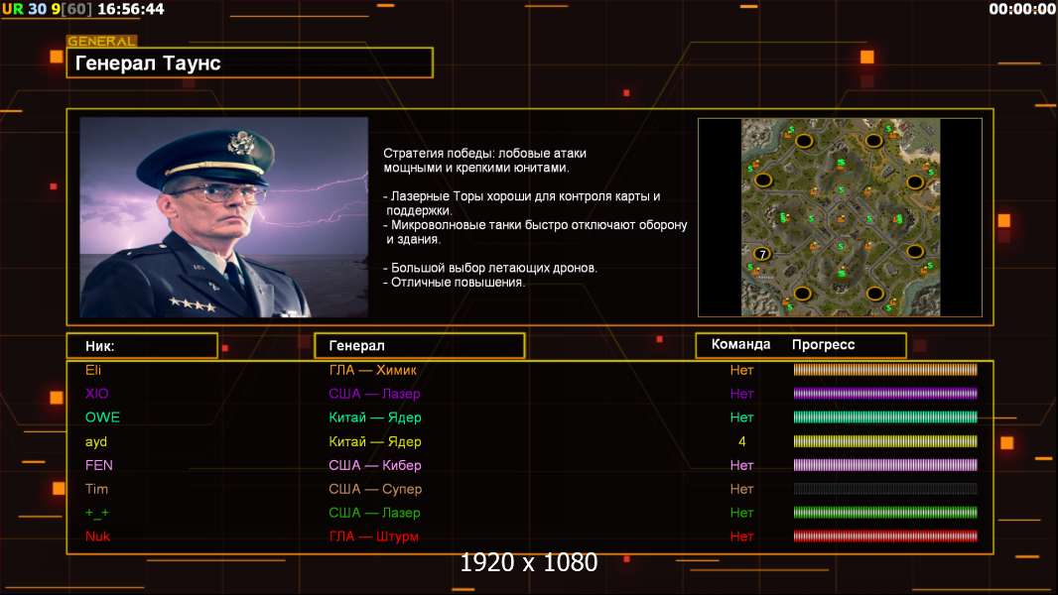Select player nickname Tim
This screenshot has height=595, width=1058.
pos(96,489)
